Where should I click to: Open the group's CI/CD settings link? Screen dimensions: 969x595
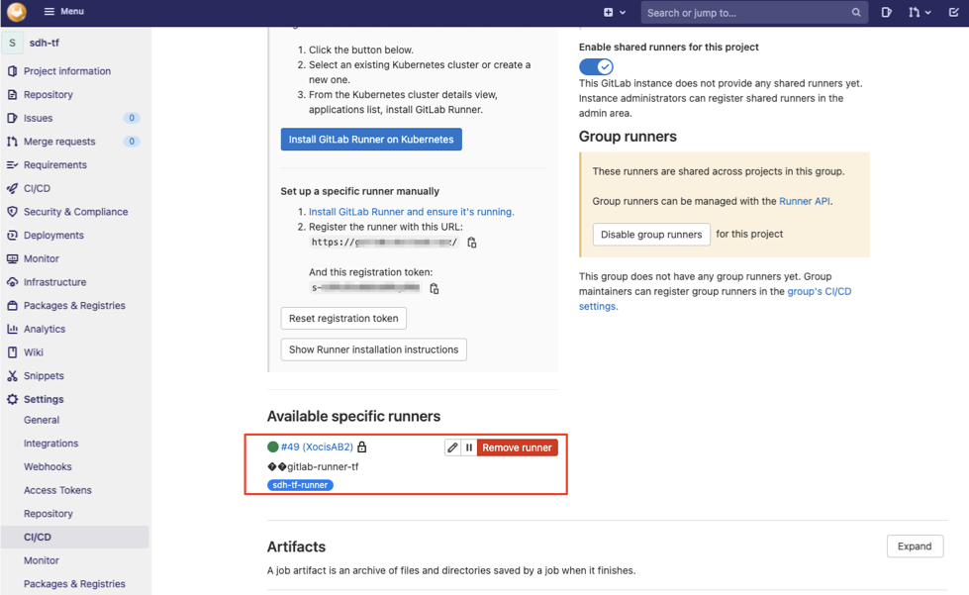point(715,299)
